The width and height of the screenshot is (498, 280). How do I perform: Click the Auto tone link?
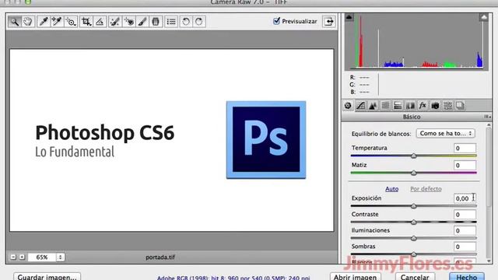click(x=391, y=189)
